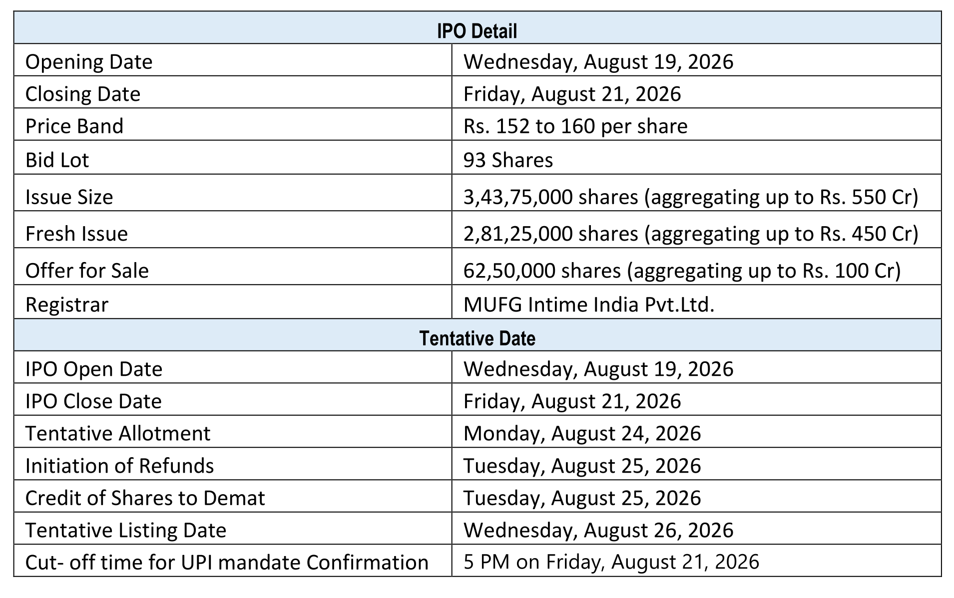Click the IPO Detail header row

click(x=477, y=27)
